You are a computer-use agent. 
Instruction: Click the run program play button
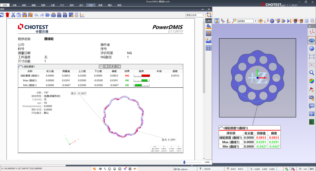point(272,21)
